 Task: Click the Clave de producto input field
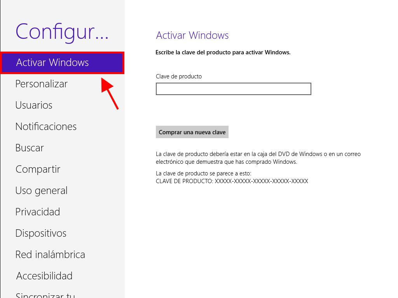click(234, 89)
